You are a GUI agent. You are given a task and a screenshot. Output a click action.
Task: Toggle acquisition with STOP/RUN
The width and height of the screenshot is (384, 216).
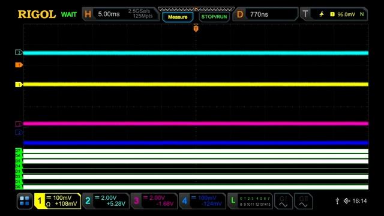pos(214,17)
